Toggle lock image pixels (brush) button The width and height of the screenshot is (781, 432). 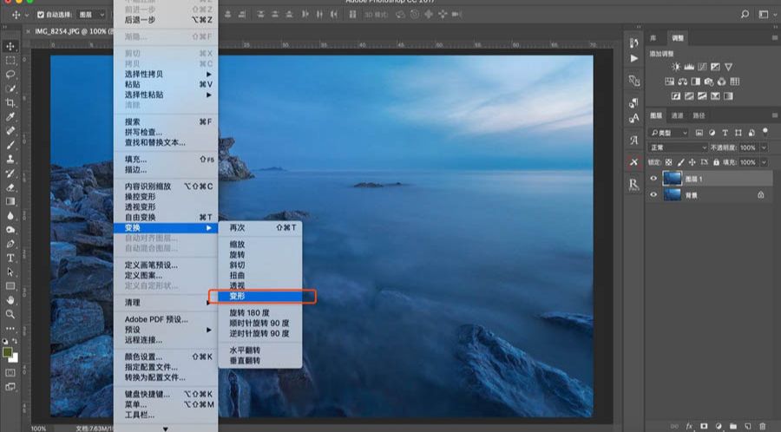click(x=680, y=162)
